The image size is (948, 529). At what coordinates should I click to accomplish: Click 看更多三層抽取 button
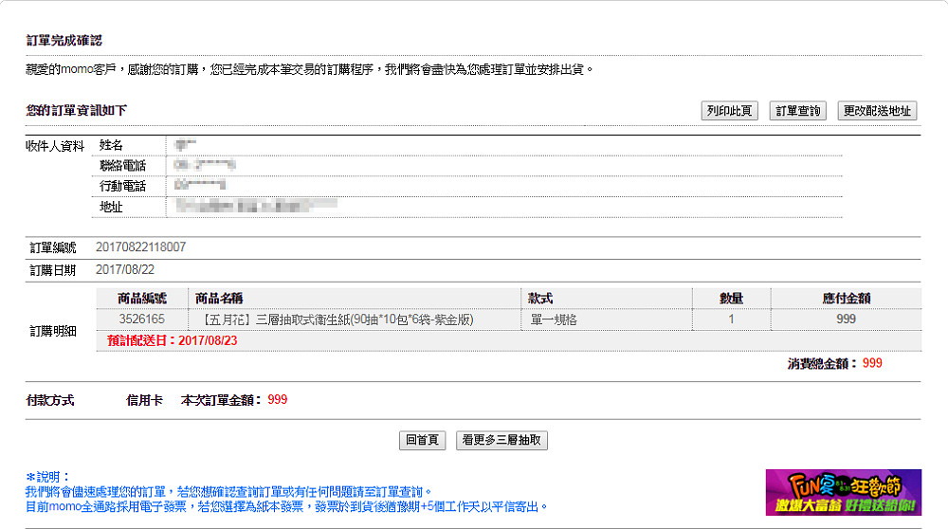click(x=501, y=440)
